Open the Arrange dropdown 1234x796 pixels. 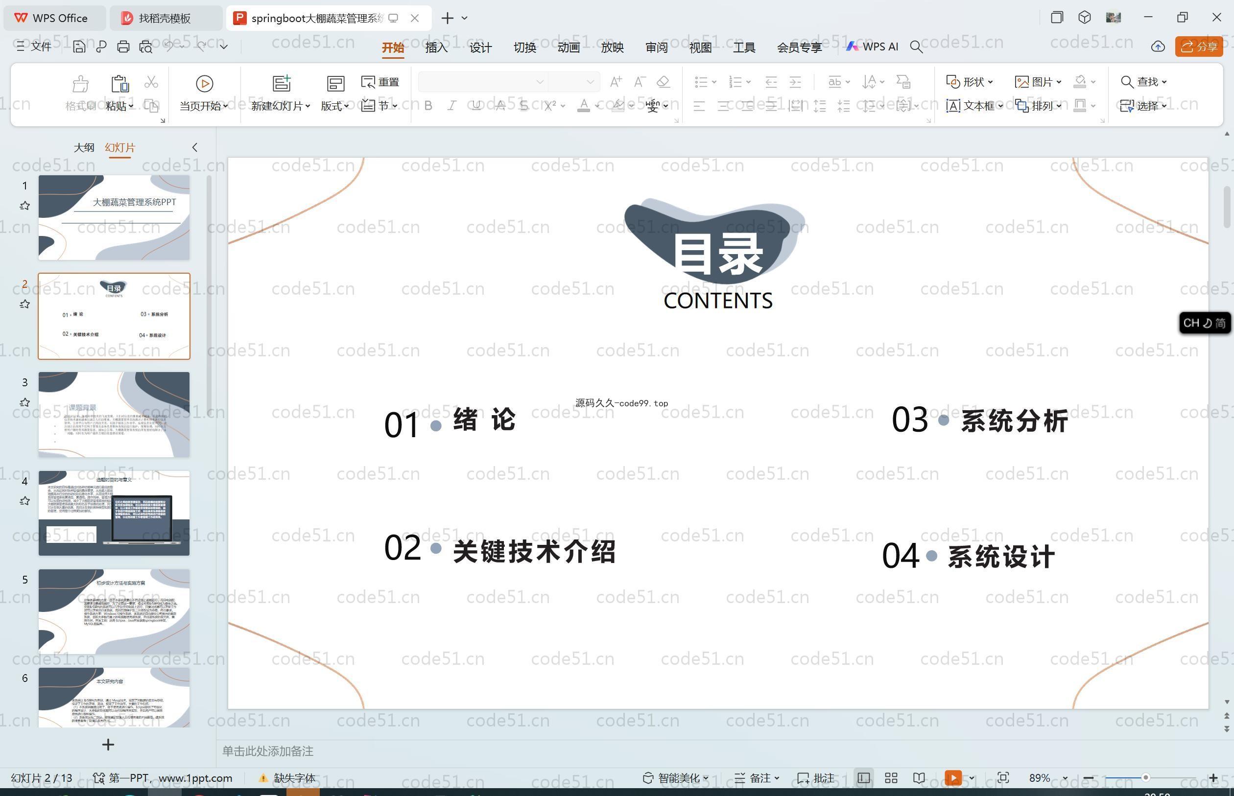tap(1038, 106)
